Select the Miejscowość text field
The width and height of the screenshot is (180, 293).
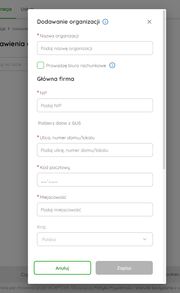95,209
